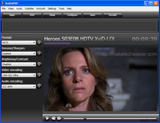Open the Format dropdown showing M2TS
Screen dimensions: 160x123
(19, 43)
